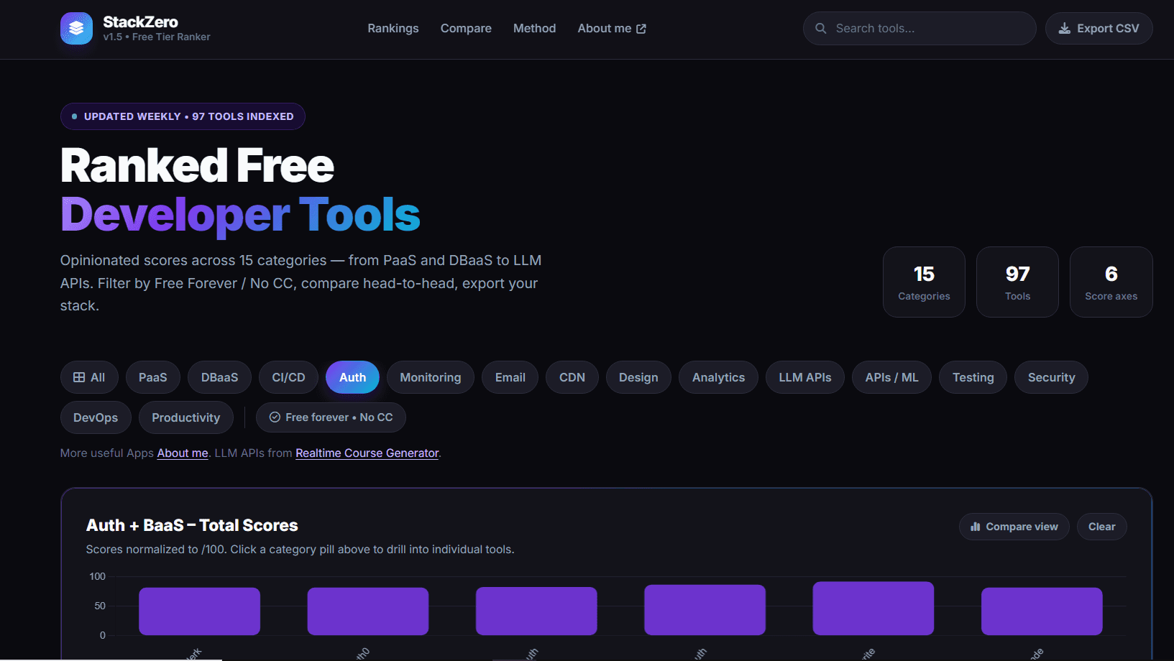
Task: Select the DevOps category pill
Action: [96, 417]
